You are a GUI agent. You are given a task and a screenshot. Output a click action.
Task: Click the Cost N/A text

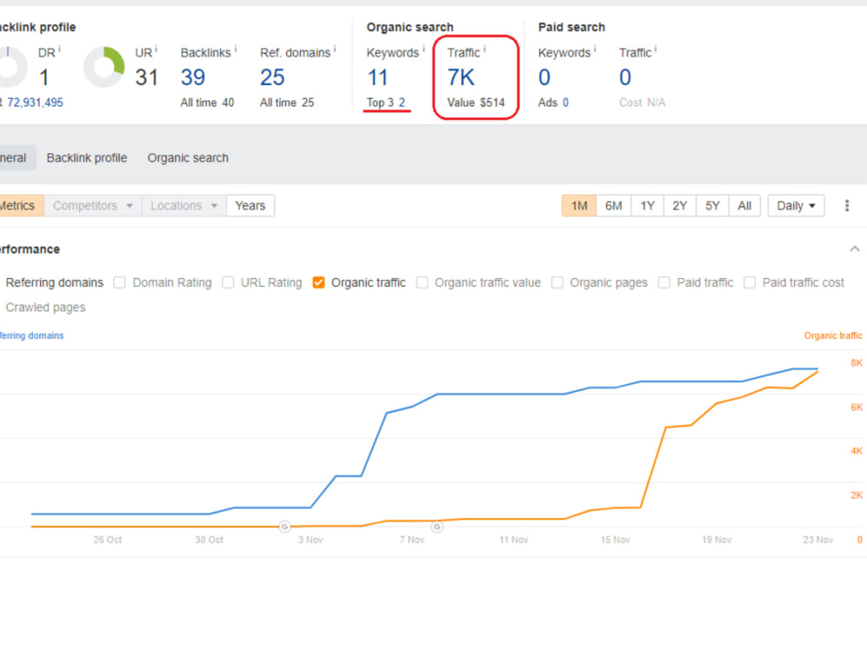[642, 103]
